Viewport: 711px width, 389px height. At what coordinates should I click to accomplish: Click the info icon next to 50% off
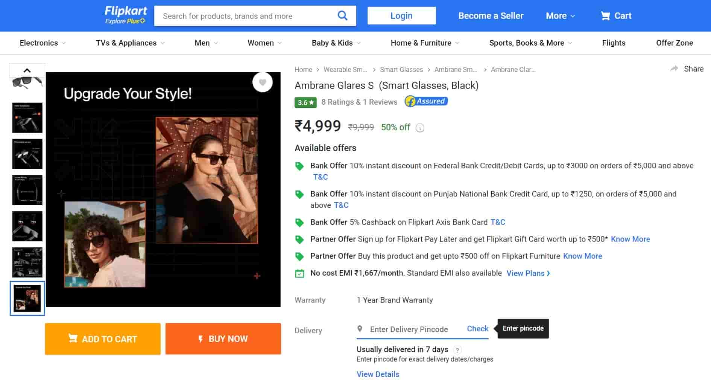419,128
